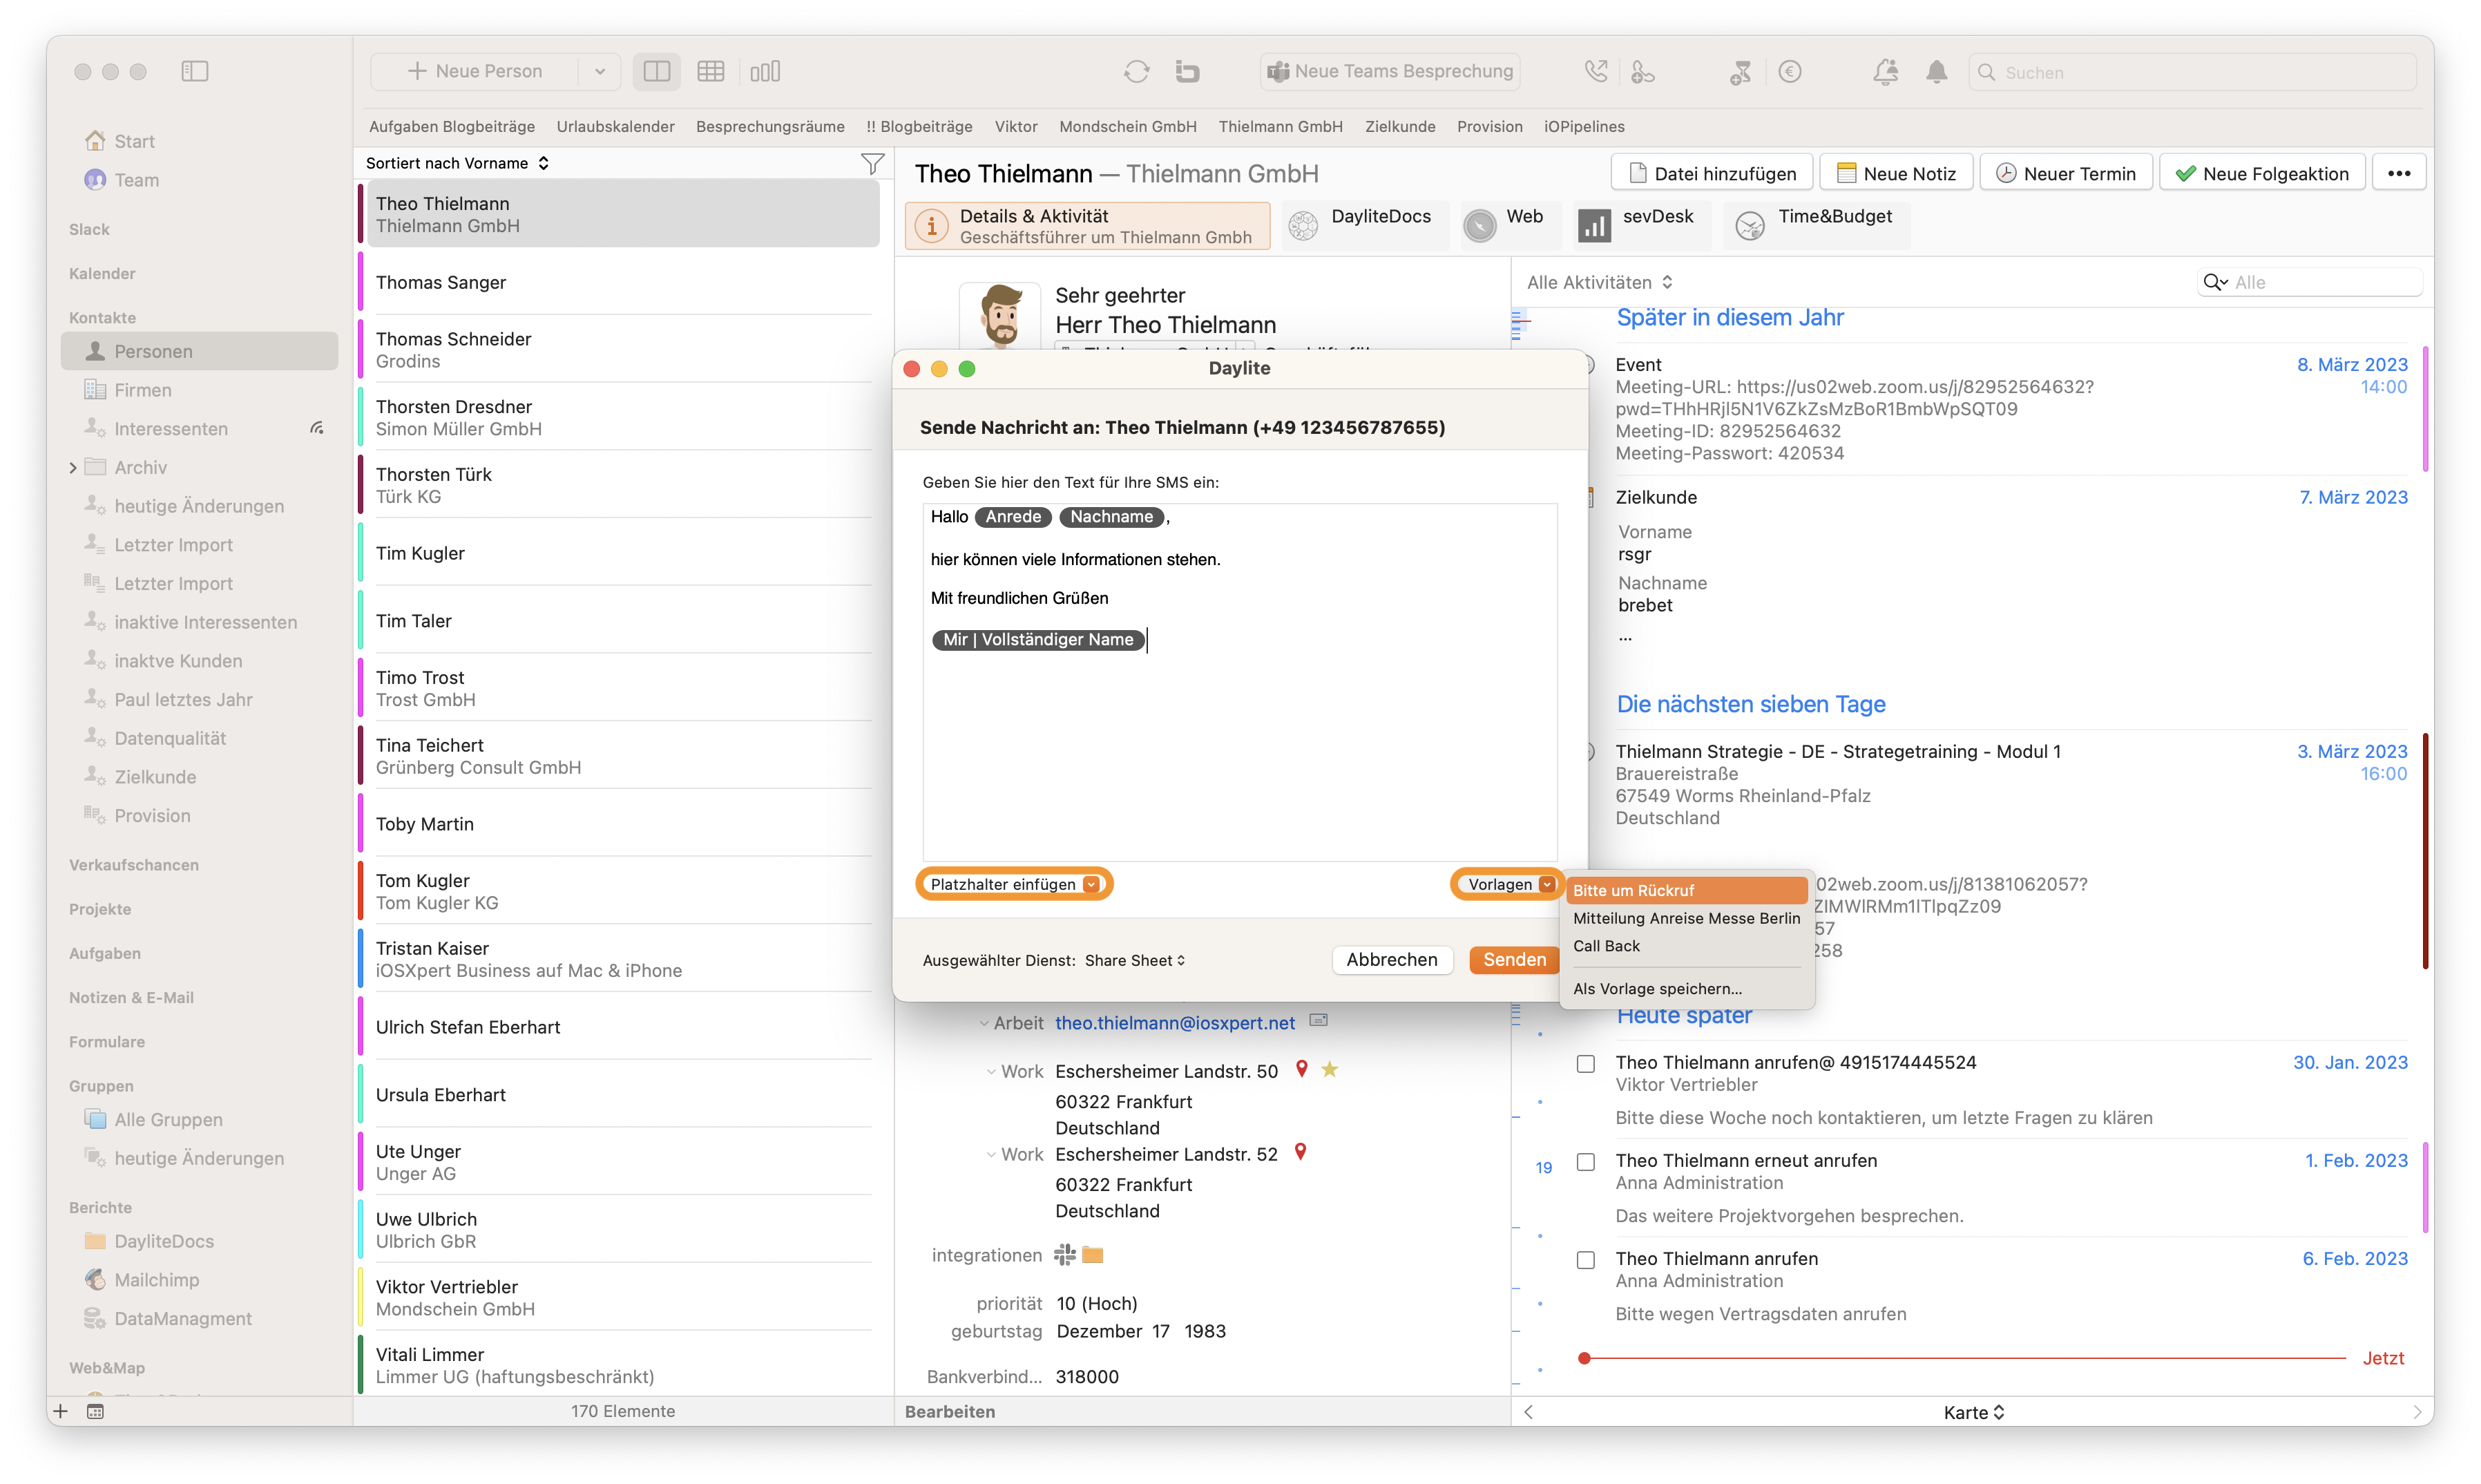The image size is (2481, 1484).
Task: Open the Start home item
Action: [x=134, y=141]
